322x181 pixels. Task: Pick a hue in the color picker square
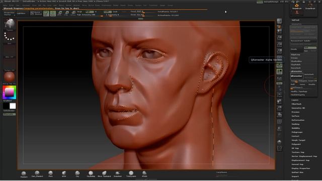[x=9, y=93]
